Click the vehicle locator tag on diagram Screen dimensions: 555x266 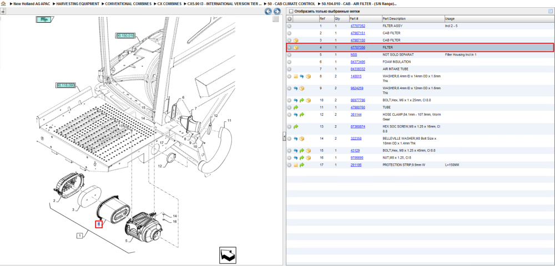pyautogui.click(x=44, y=19)
